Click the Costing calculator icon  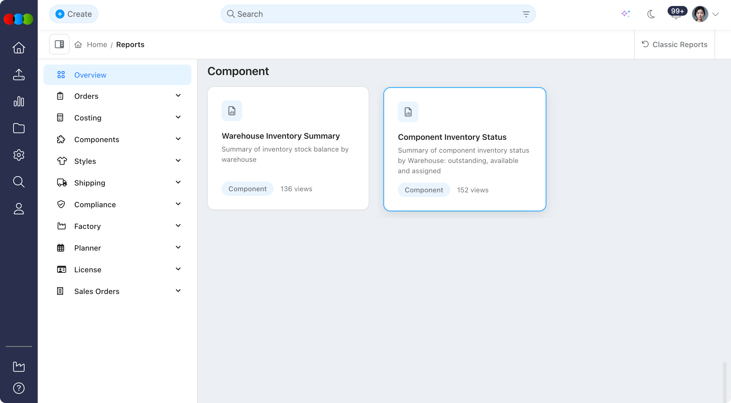pyautogui.click(x=60, y=118)
